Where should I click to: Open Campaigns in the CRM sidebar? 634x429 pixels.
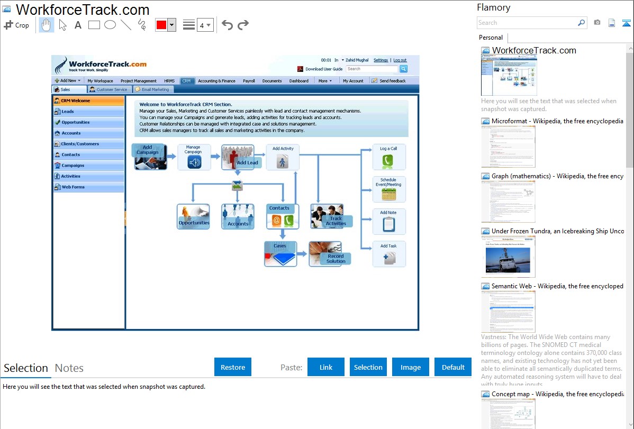tap(88, 166)
